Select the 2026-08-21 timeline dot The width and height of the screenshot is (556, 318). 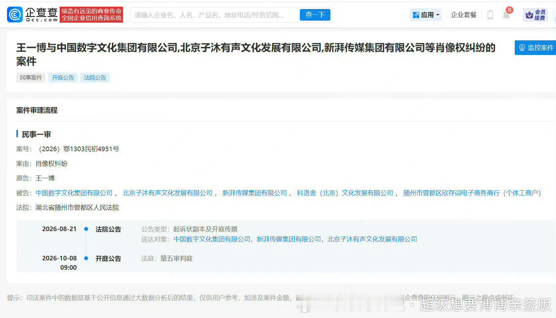(86, 229)
